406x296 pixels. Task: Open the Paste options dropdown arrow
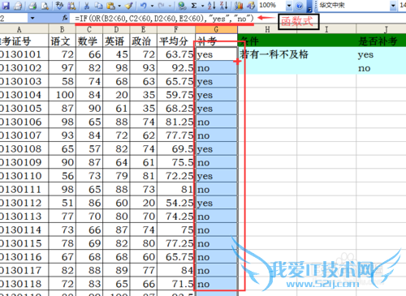click(x=119, y=6)
